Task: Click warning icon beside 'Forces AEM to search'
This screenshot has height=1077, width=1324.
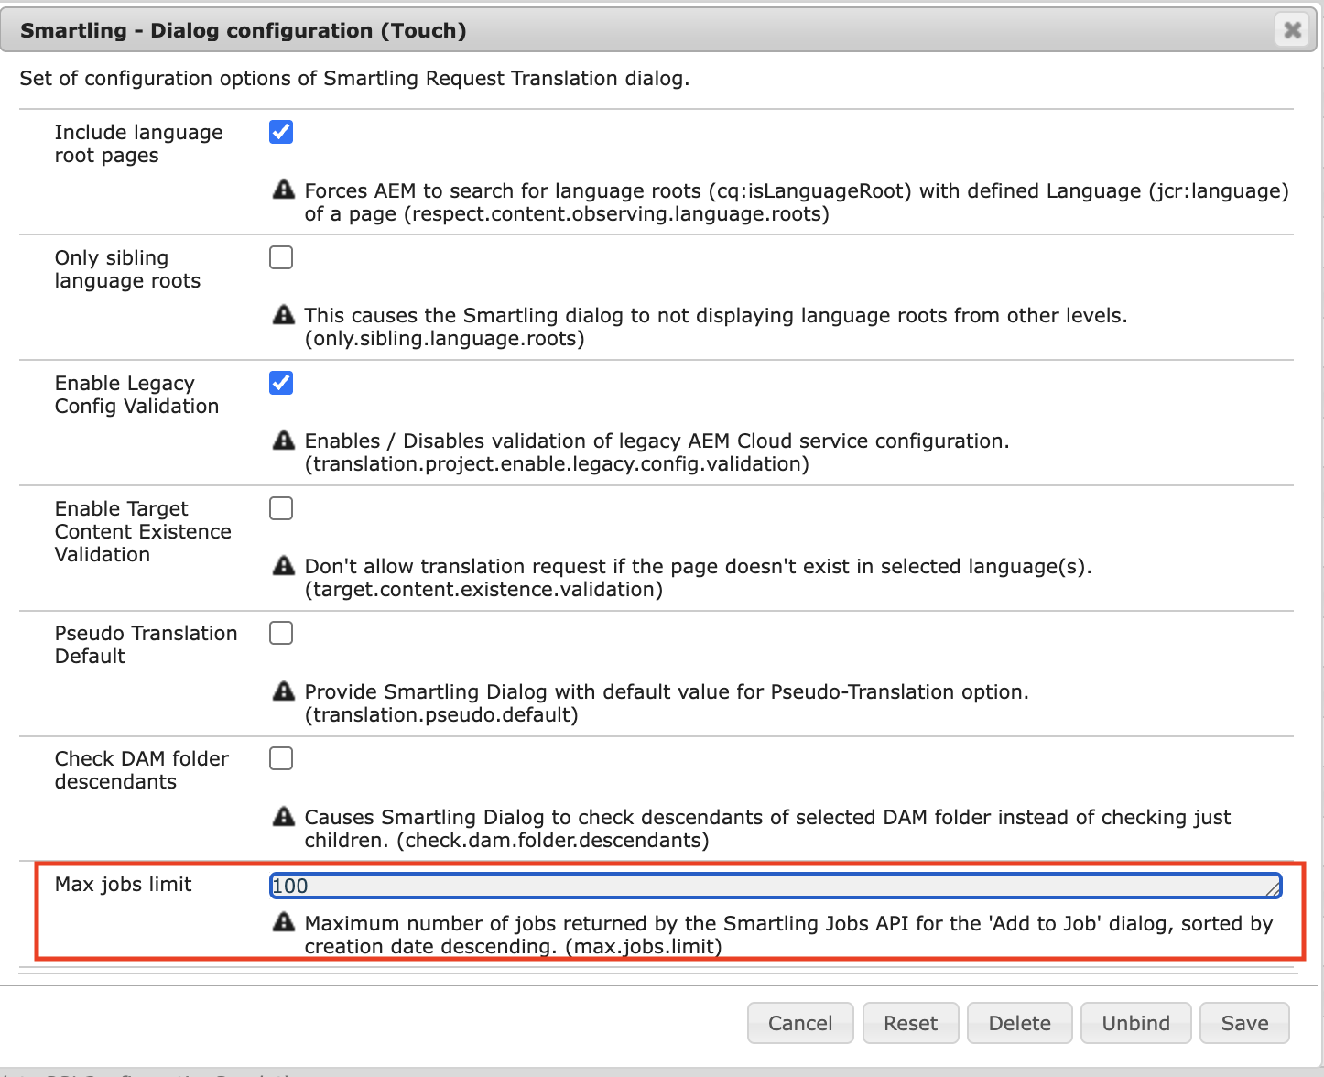Action: point(284,190)
